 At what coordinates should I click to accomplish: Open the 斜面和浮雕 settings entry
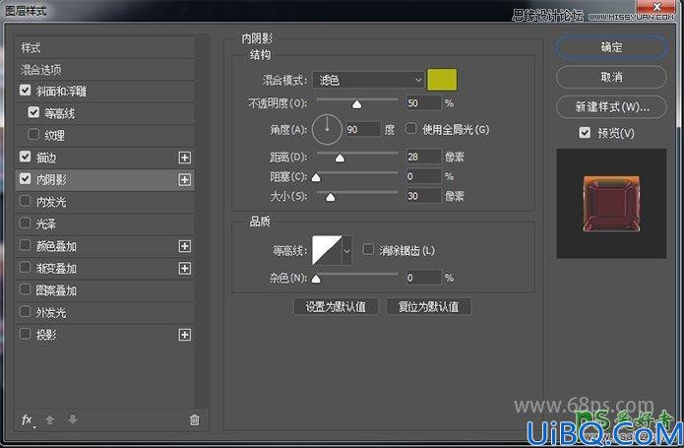(61, 92)
